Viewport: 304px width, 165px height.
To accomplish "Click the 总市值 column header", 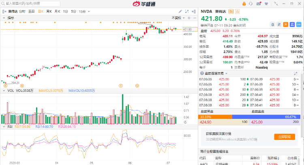I will click(x=292, y=158).
